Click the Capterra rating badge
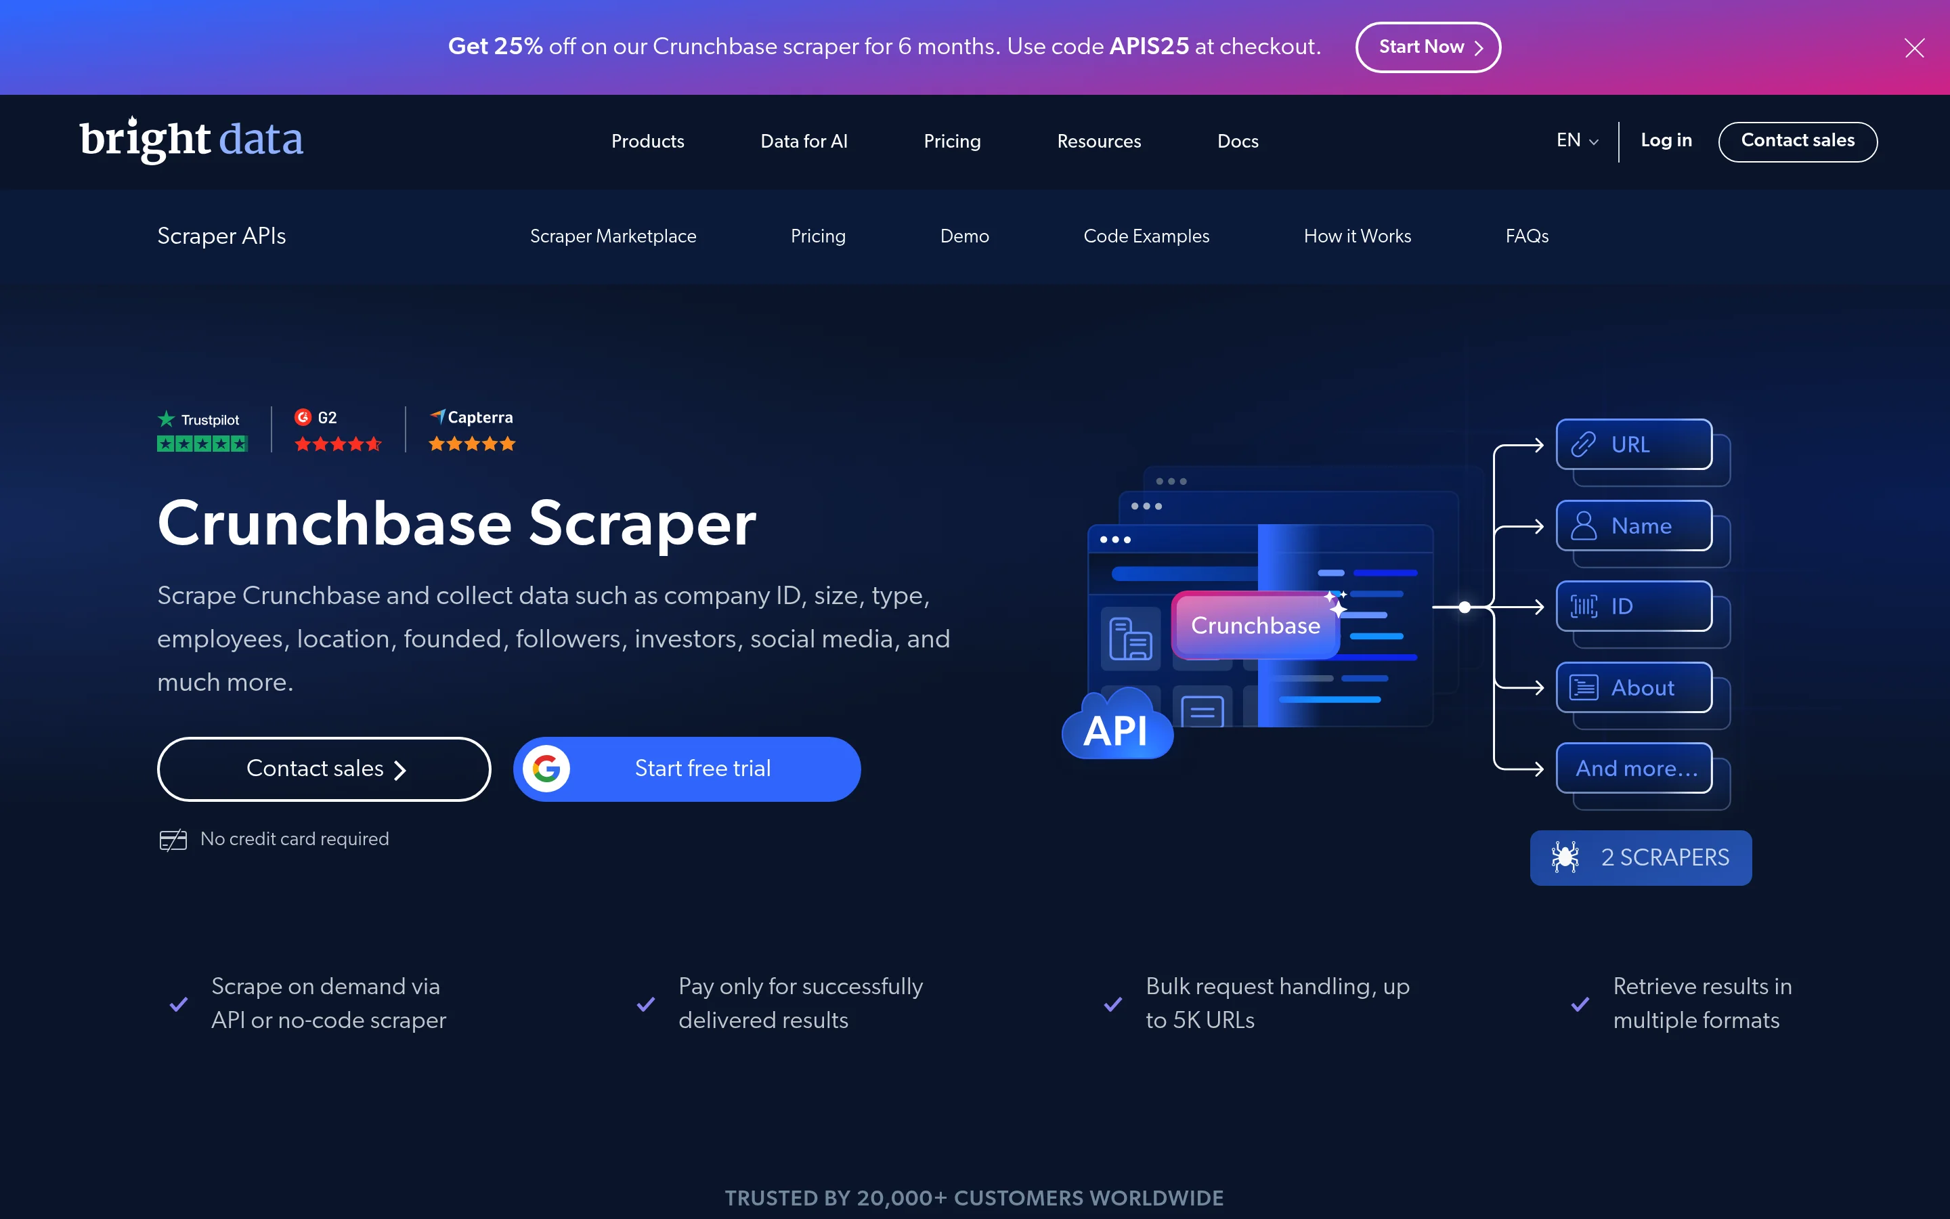Screen dimensions: 1950x1219 471,431
